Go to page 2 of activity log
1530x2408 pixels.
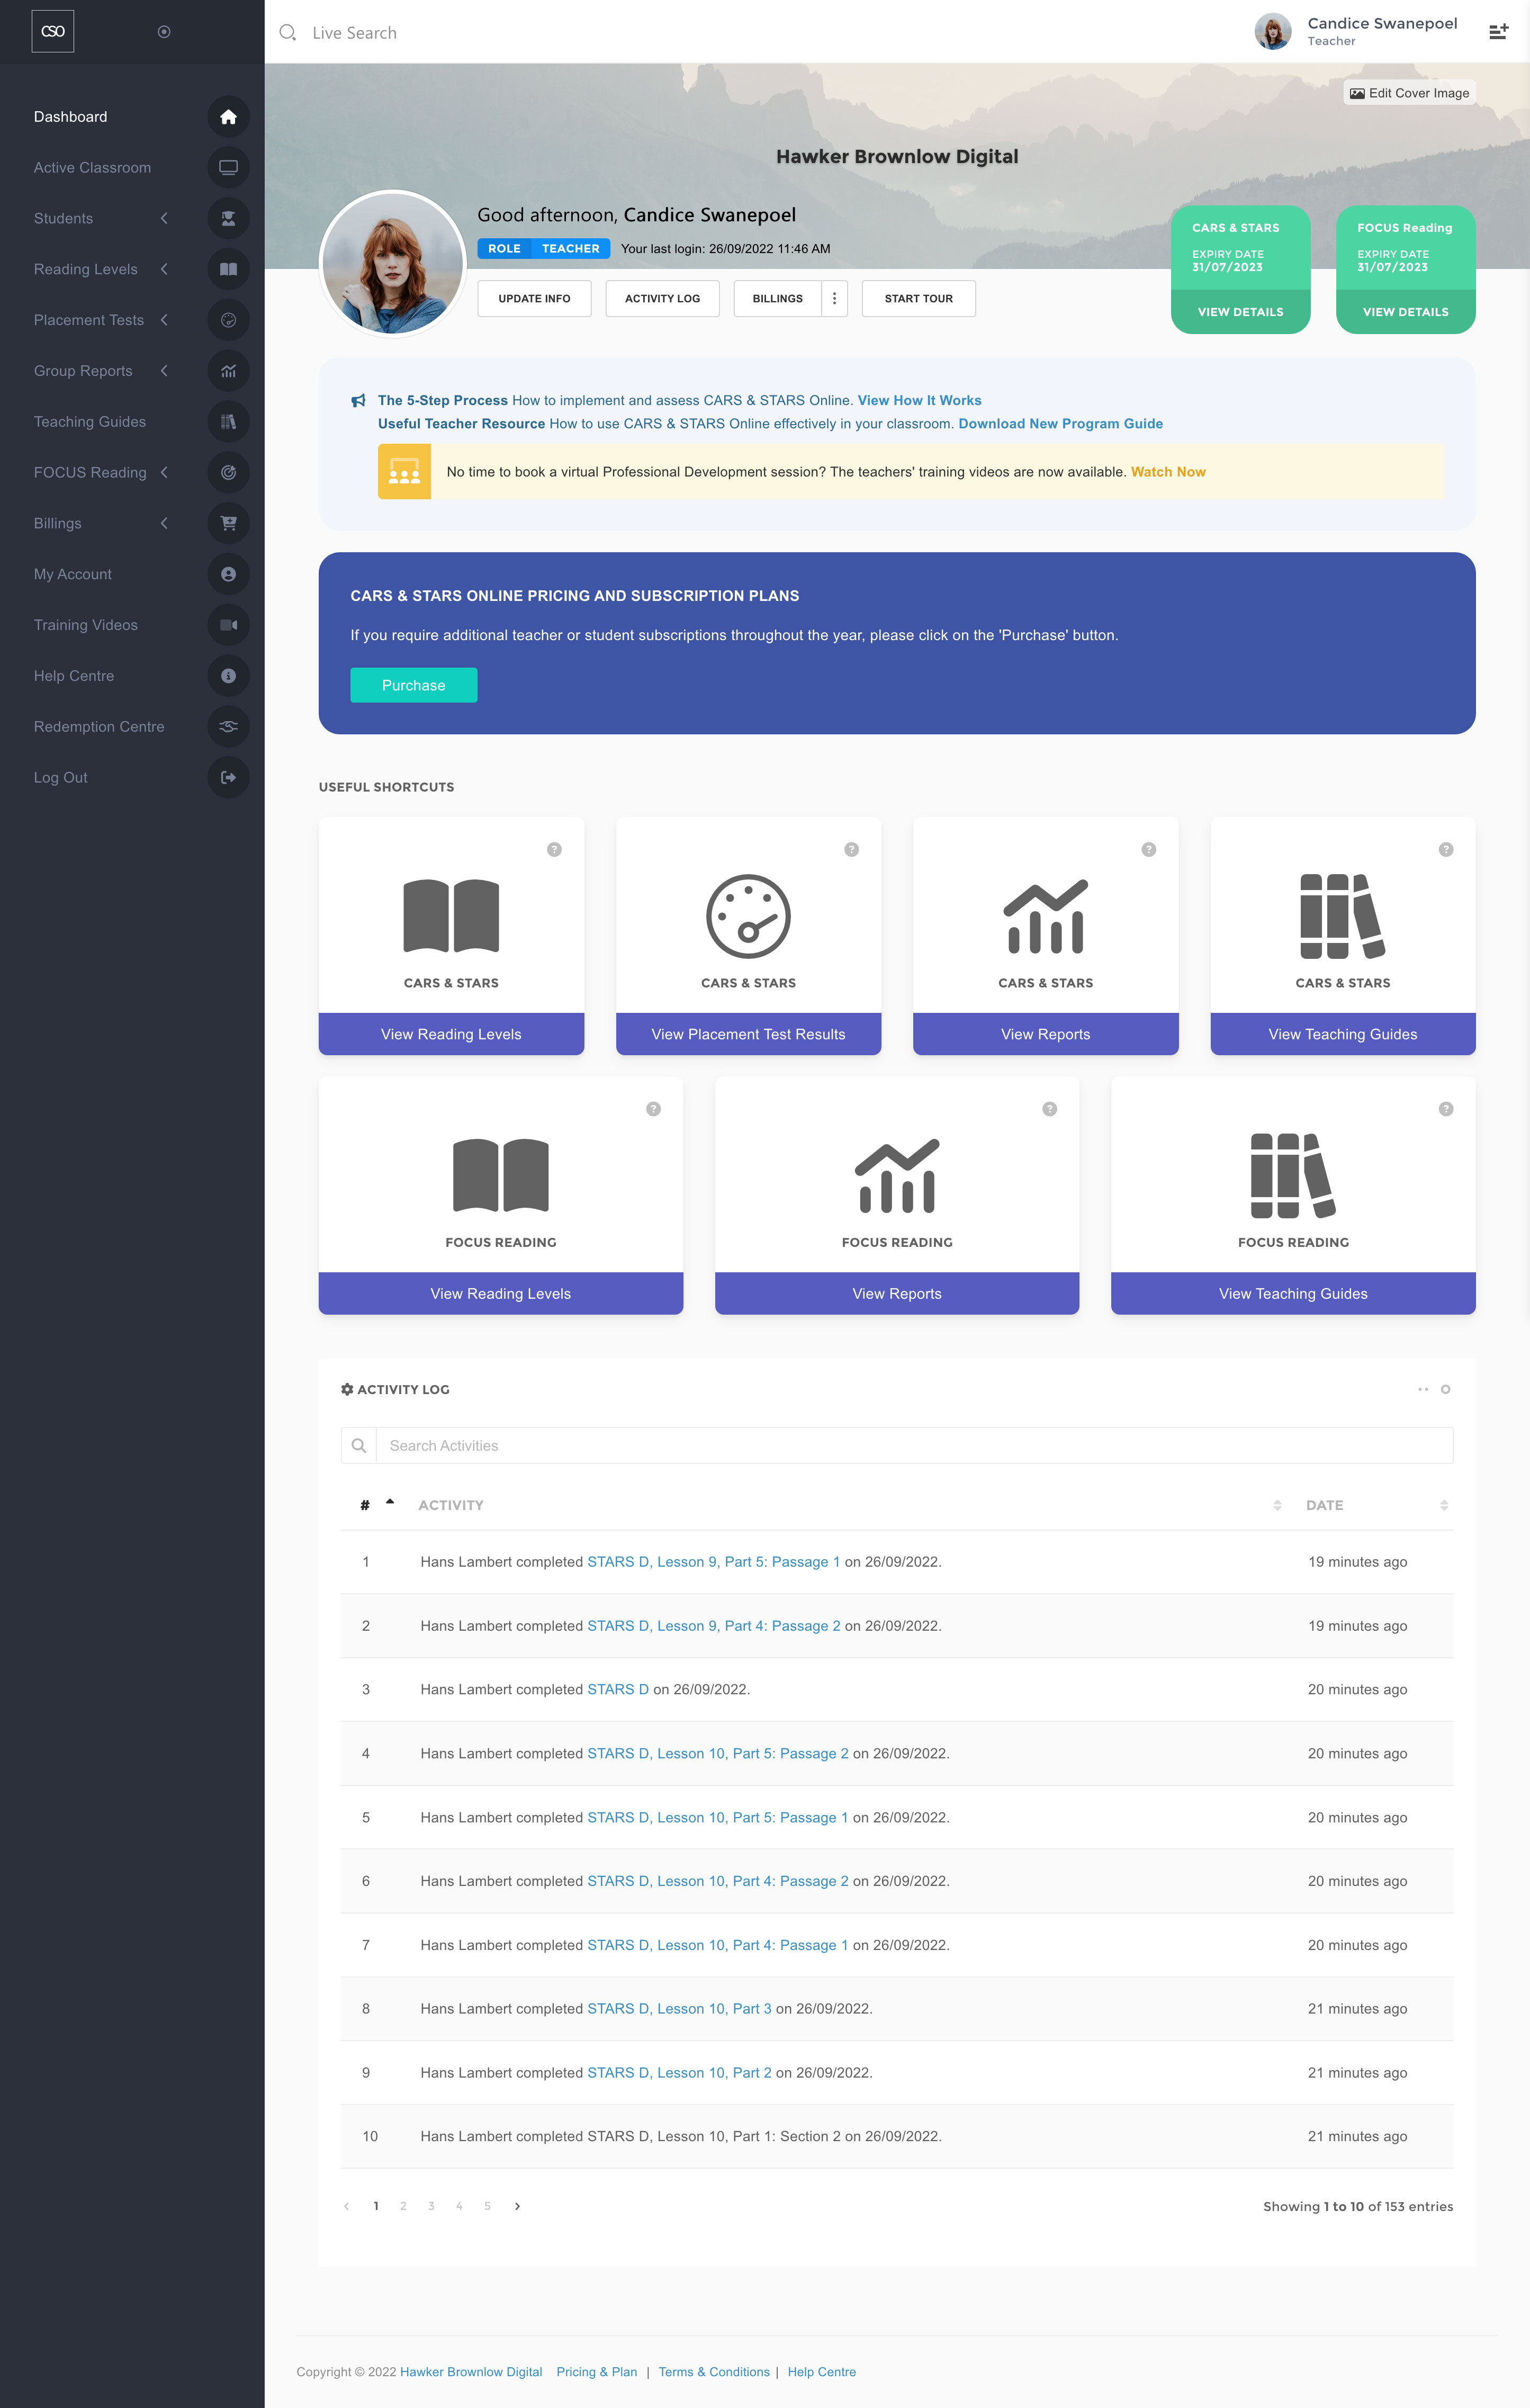(403, 2206)
